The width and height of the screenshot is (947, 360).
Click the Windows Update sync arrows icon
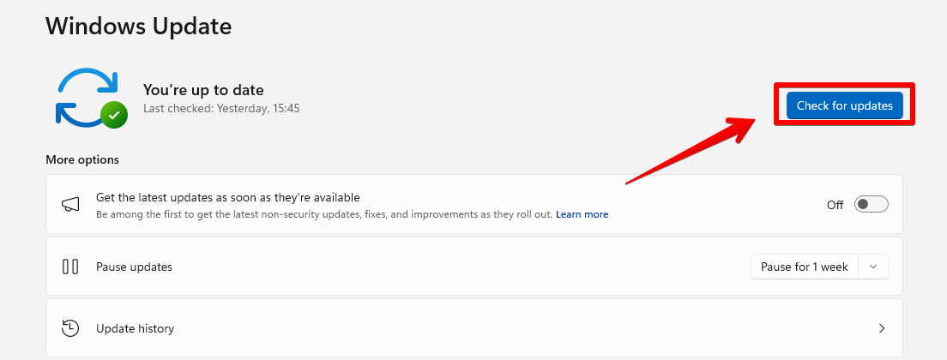point(84,96)
